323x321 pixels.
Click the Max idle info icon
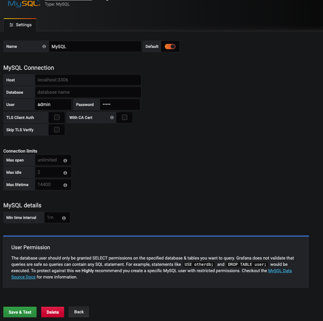(65, 173)
